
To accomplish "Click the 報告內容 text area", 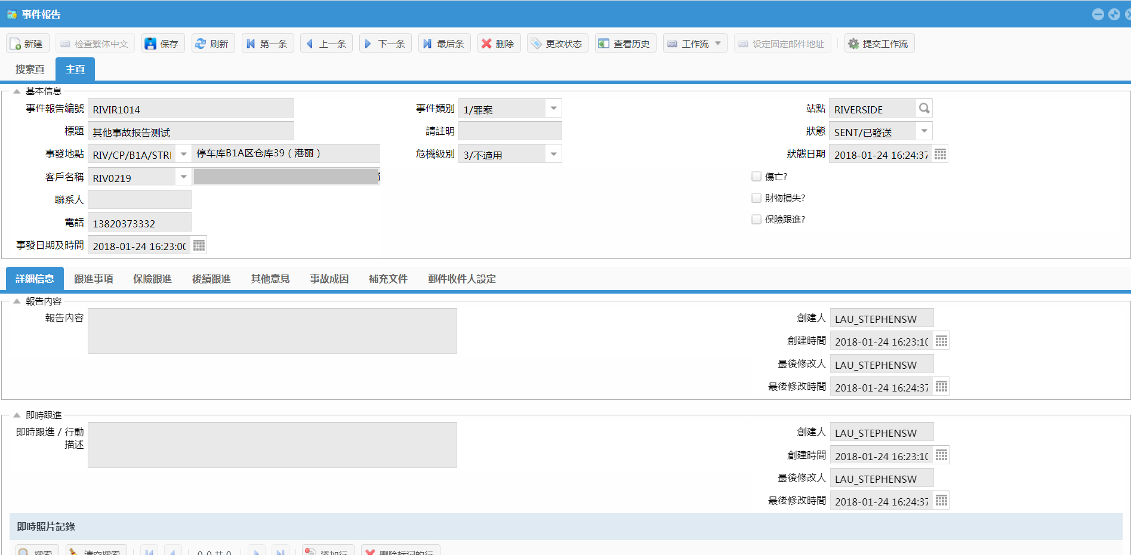I will pyautogui.click(x=272, y=331).
